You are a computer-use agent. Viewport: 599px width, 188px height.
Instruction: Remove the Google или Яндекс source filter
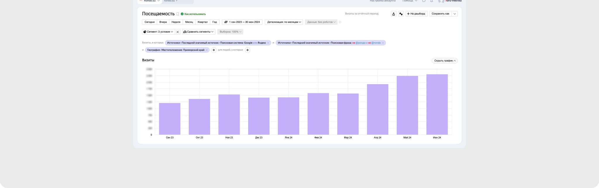(x=268, y=43)
